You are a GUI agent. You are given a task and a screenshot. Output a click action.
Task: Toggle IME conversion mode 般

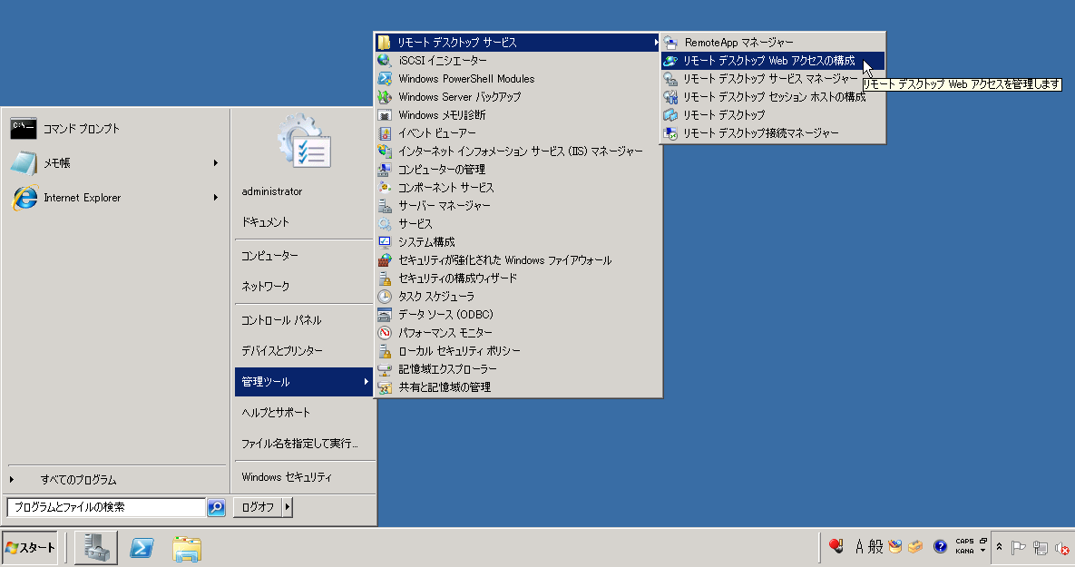point(875,546)
